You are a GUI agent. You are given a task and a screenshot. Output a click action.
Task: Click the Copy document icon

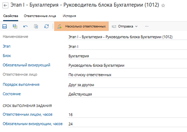36,26
